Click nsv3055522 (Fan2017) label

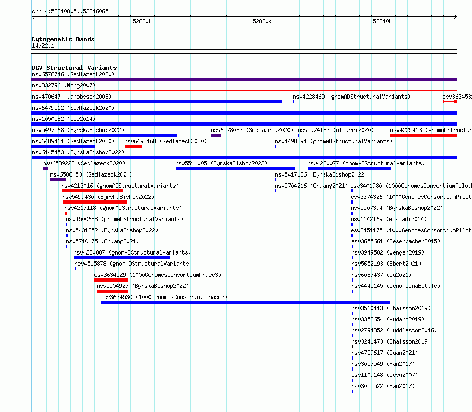383,386
